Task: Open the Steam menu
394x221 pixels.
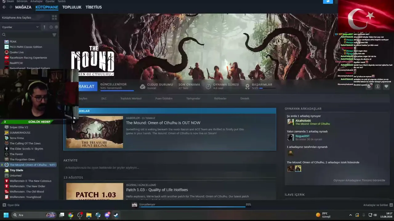Action: 10,1
